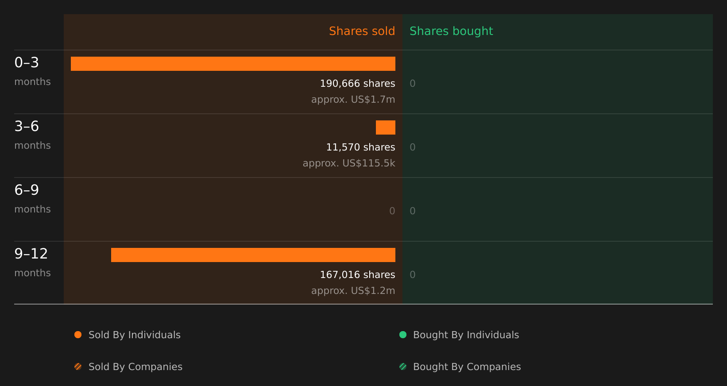Click the 0–3 months orange bar

233,64
